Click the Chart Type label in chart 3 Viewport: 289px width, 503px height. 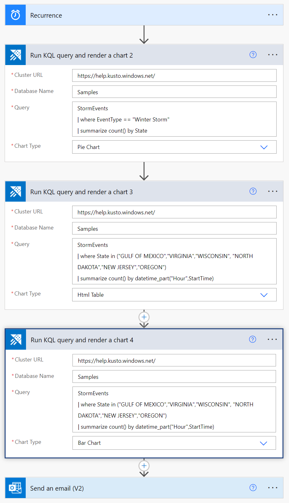[27, 294]
